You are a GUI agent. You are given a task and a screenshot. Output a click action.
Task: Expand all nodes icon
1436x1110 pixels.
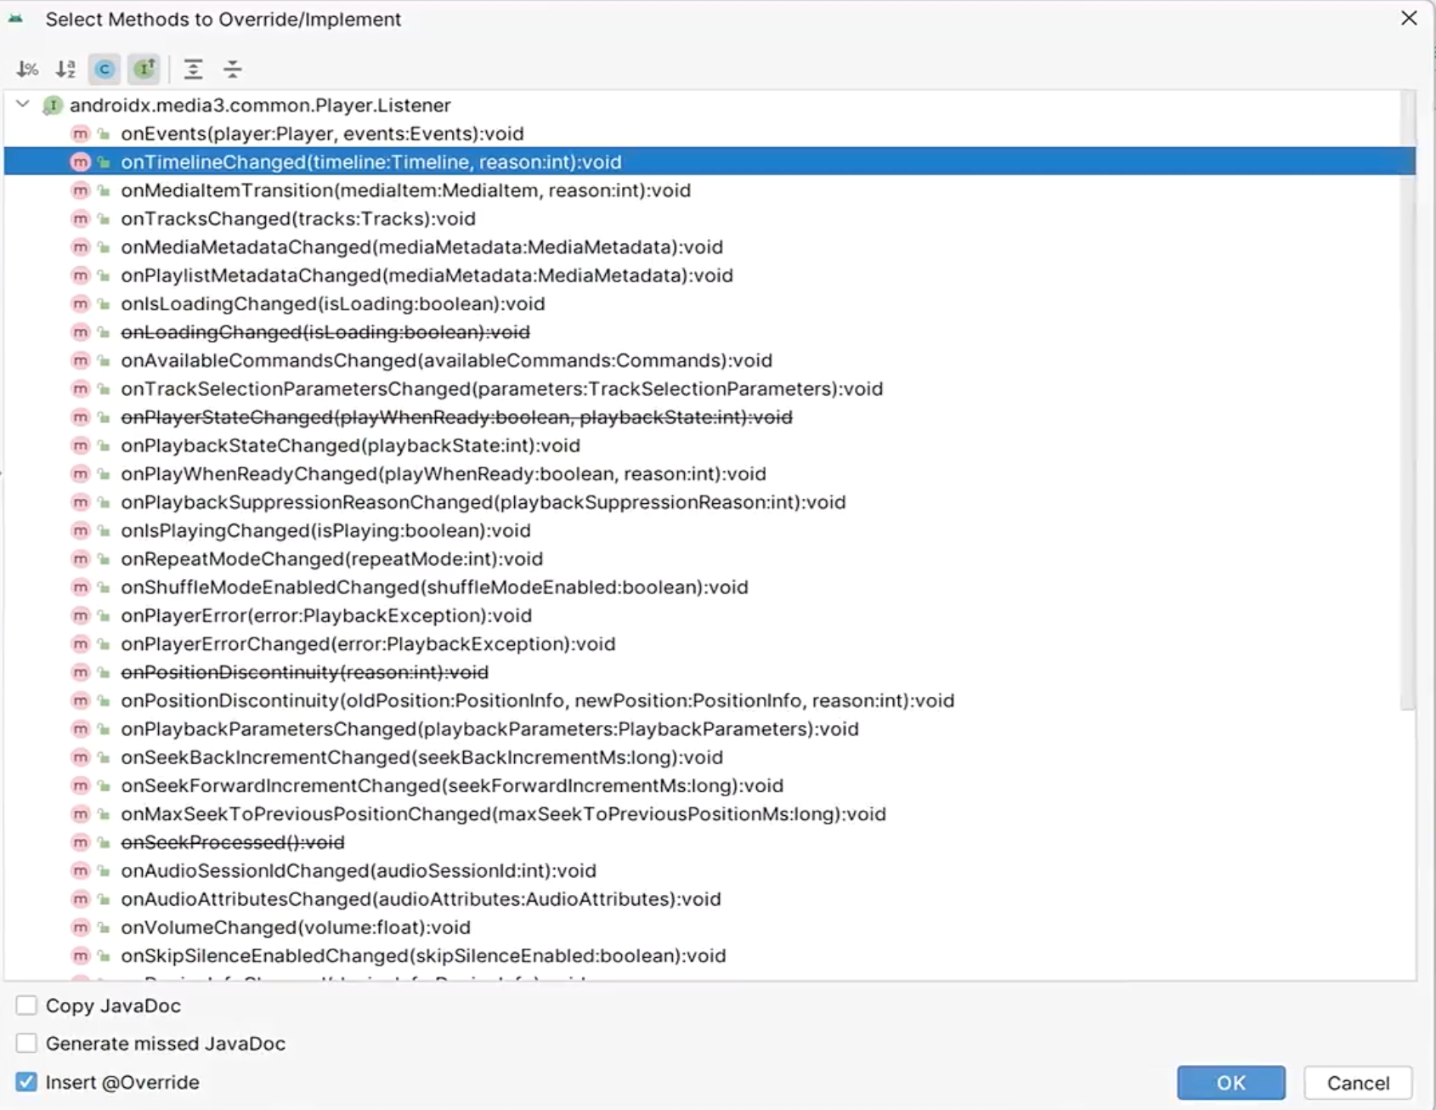193,69
